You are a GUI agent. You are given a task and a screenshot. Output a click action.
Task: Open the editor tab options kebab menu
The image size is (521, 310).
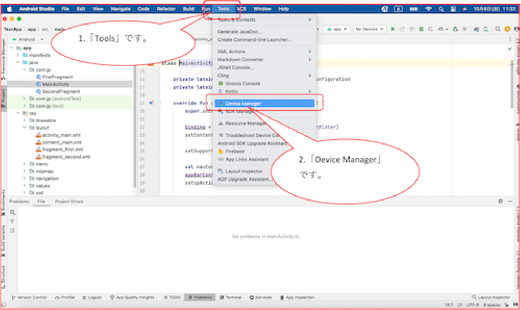click(511, 39)
